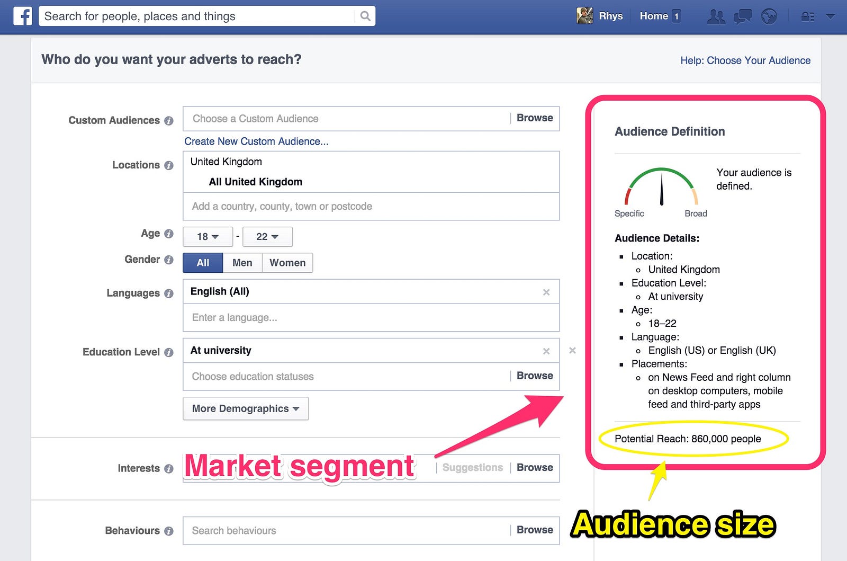Click the Behaviours info icon

[x=169, y=531]
